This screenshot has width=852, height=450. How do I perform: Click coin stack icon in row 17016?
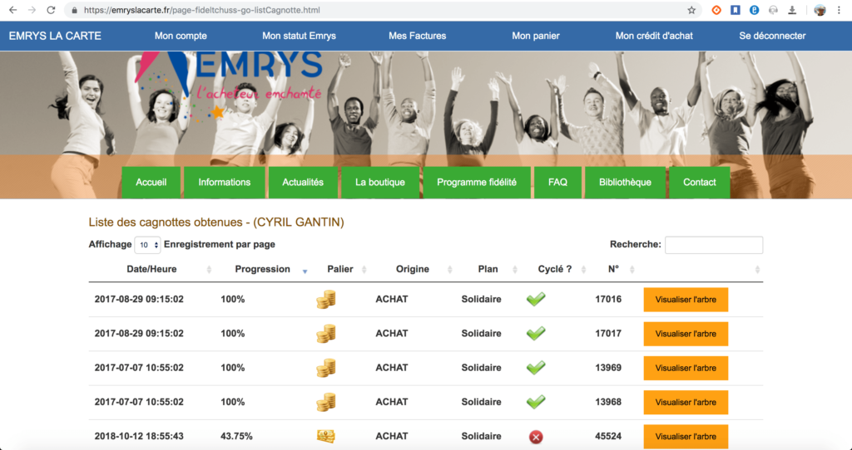[x=326, y=299]
